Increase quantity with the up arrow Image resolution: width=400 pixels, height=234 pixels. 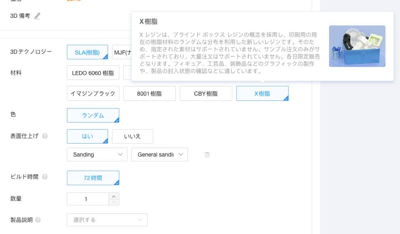pos(114,196)
